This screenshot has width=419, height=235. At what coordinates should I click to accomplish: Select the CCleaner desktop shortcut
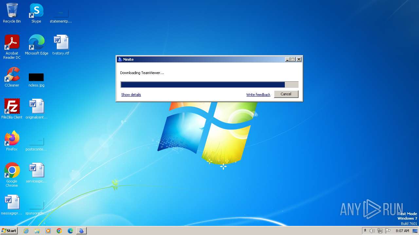[12, 77]
